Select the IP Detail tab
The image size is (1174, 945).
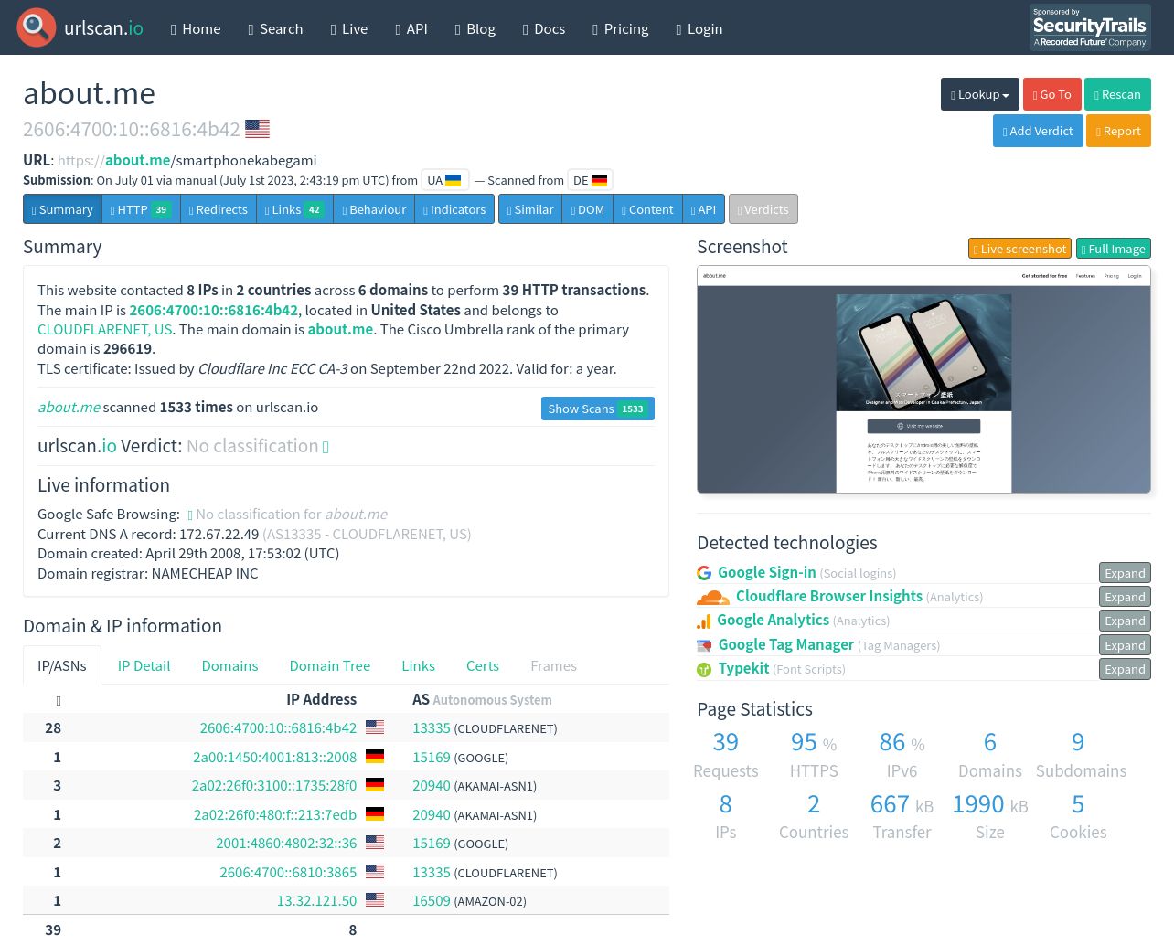(x=144, y=665)
